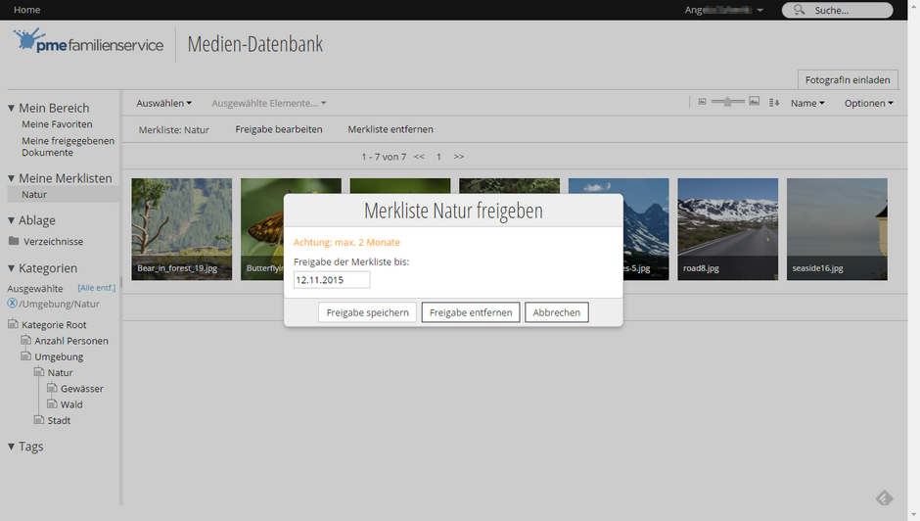Click Fotografin einladen button
The width and height of the screenshot is (920, 521).
click(848, 80)
